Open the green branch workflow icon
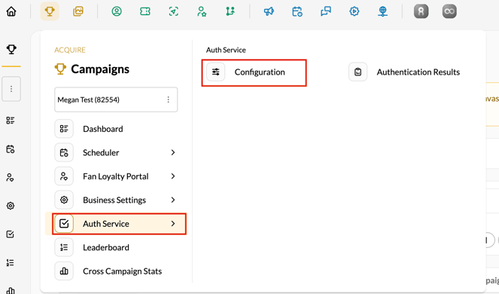Image resolution: width=499 pixels, height=294 pixels. tap(230, 11)
